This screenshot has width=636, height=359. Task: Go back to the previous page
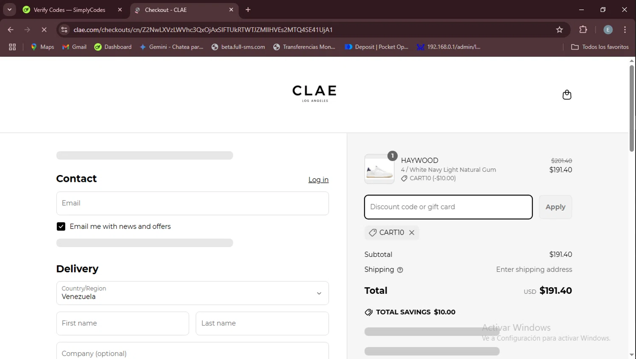click(11, 30)
